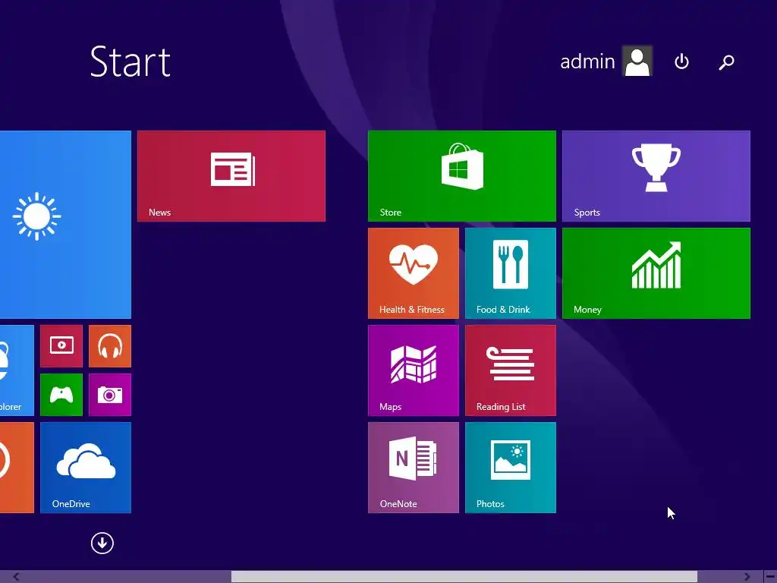Click the scrollbar left arrow
This screenshot has height=583, width=777.
17,577
